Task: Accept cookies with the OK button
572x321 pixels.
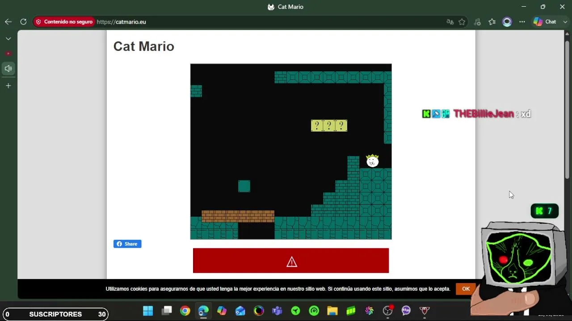Action: 466,289
